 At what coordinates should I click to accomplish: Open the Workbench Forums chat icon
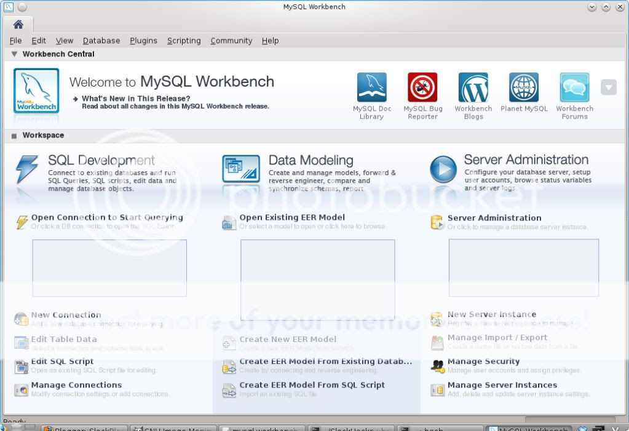click(574, 87)
